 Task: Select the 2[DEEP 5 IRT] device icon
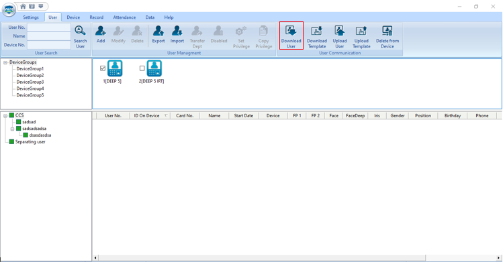pyautogui.click(x=154, y=68)
